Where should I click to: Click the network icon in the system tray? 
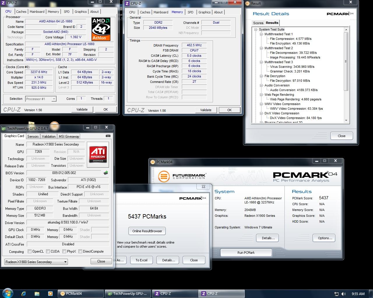[x=337, y=294]
